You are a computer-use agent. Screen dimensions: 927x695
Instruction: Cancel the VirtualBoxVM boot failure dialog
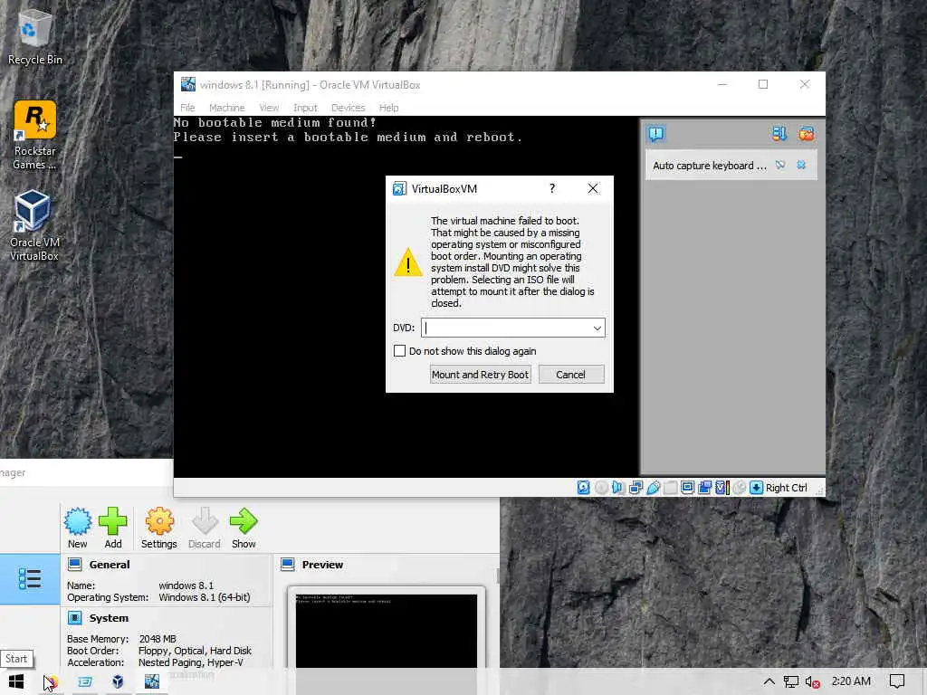click(x=570, y=375)
